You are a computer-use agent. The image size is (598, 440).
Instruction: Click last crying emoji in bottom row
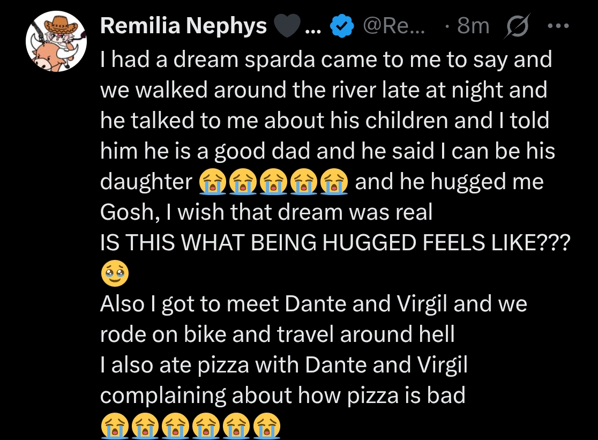pyautogui.click(x=266, y=427)
